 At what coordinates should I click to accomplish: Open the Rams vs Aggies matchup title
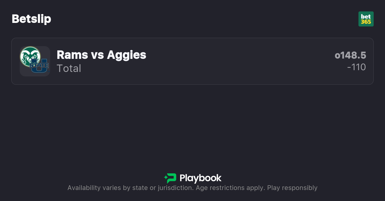point(101,55)
